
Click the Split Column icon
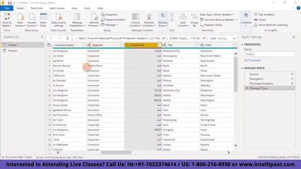click(183, 17)
